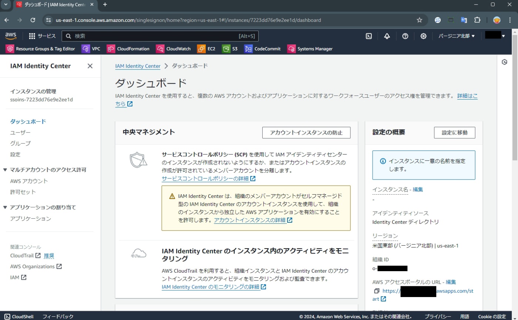
Task: Open CloudShell icon in top navigation bar
Action: coord(369,36)
